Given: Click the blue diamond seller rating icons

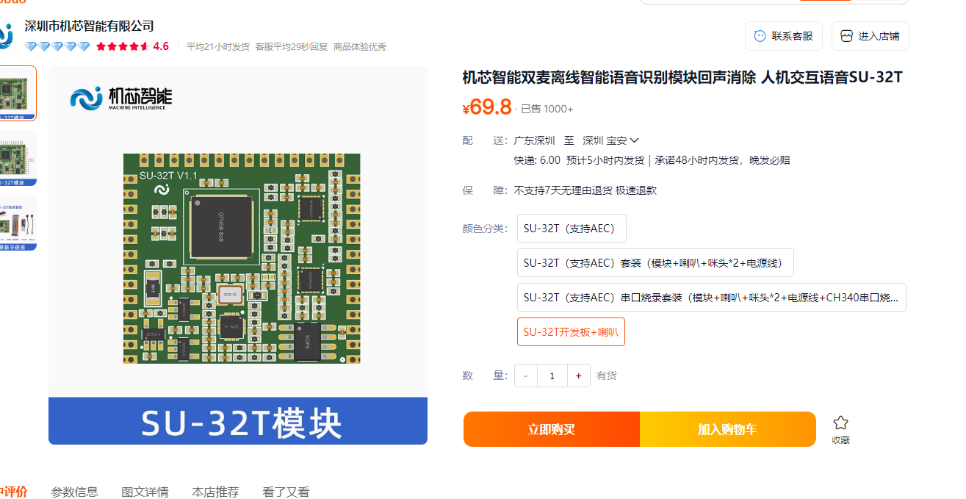Looking at the screenshot, I should (x=57, y=46).
